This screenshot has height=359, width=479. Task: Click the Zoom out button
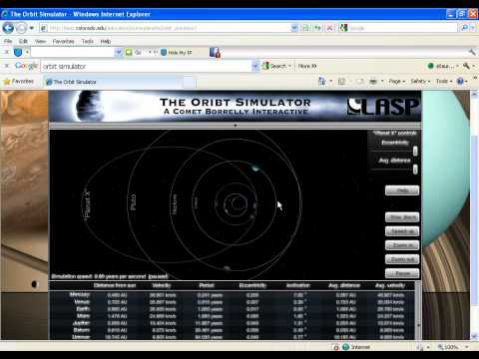click(x=402, y=259)
